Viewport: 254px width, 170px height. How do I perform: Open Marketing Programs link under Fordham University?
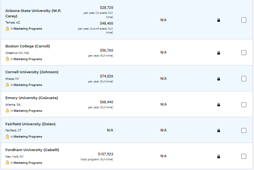coord(28,163)
